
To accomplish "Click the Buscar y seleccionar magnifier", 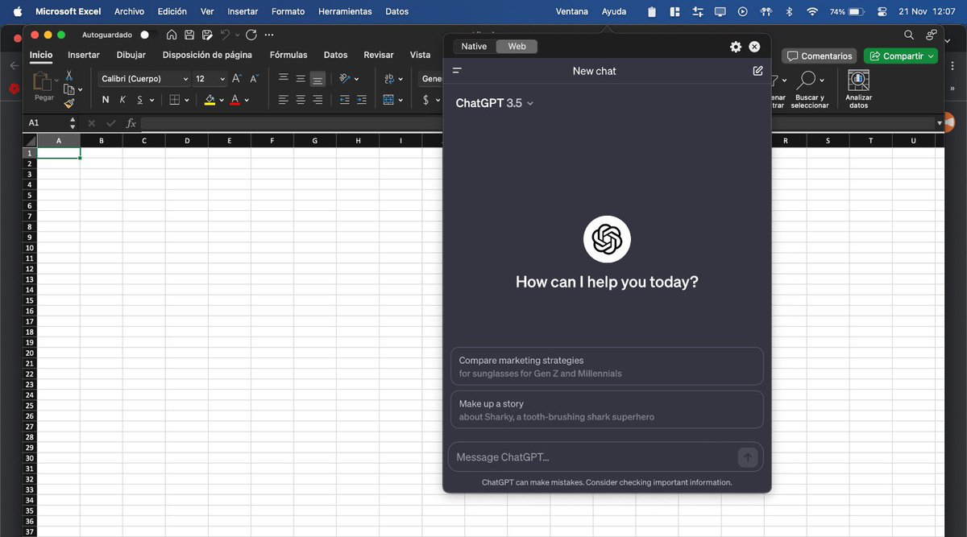I will coord(807,80).
